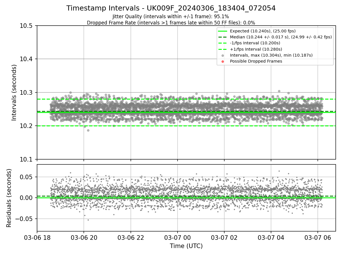Click the "Intervals (seconds)" y-axis label
This screenshot has height=256, width=342.
pyautogui.click(x=14, y=92)
